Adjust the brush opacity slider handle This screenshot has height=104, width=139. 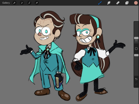136,55
